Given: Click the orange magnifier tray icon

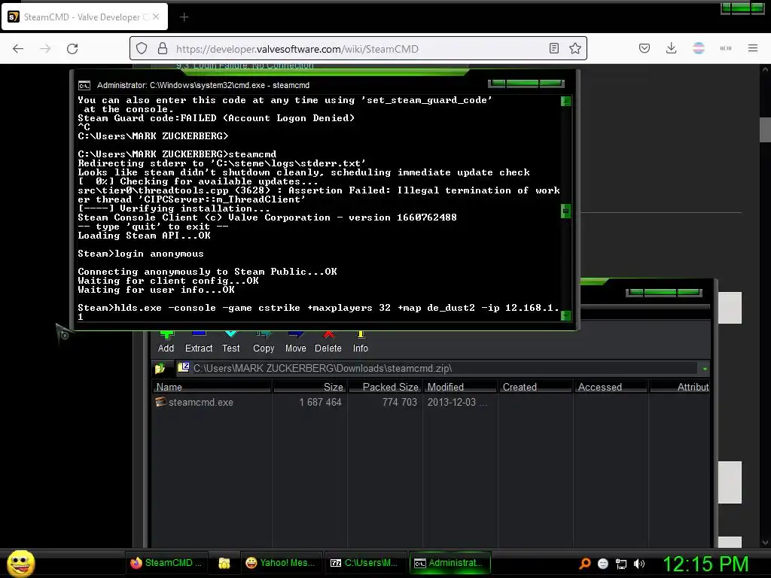Looking at the screenshot, I should (x=585, y=564).
